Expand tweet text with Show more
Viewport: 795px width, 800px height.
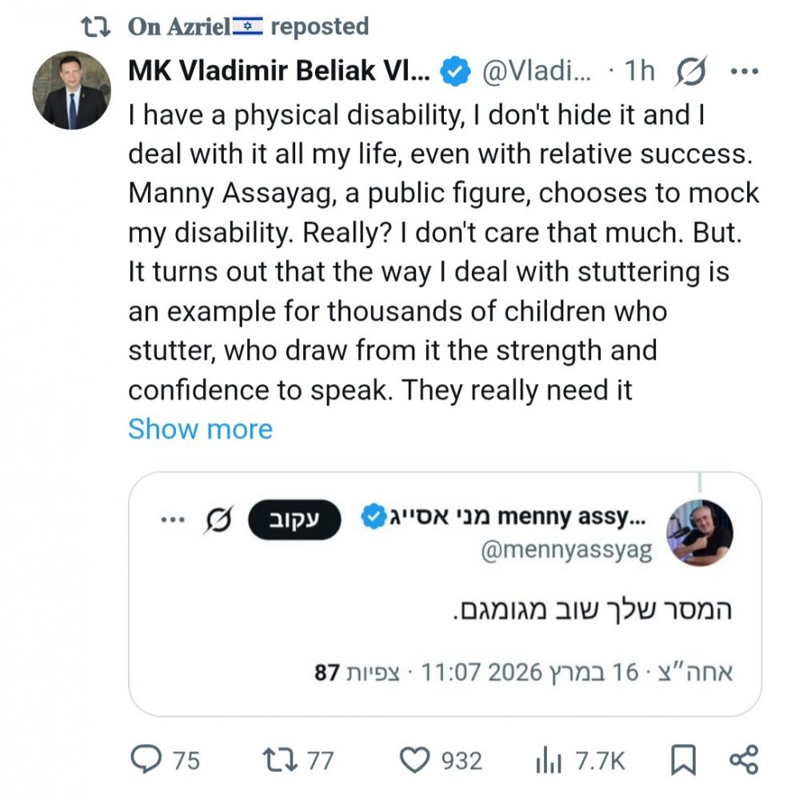click(200, 430)
